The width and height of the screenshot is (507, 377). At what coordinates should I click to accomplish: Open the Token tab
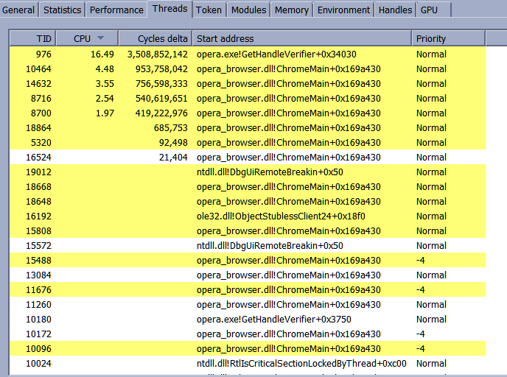[x=209, y=10]
